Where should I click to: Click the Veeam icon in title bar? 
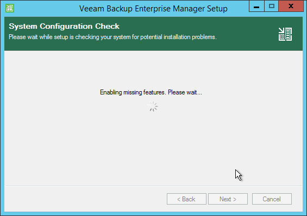[10, 8]
